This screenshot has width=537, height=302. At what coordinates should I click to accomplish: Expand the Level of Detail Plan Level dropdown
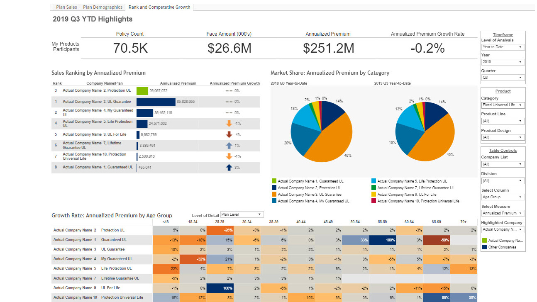pyautogui.click(x=242, y=214)
